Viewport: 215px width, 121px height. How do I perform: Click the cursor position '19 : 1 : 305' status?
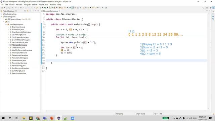coord(158,114)
